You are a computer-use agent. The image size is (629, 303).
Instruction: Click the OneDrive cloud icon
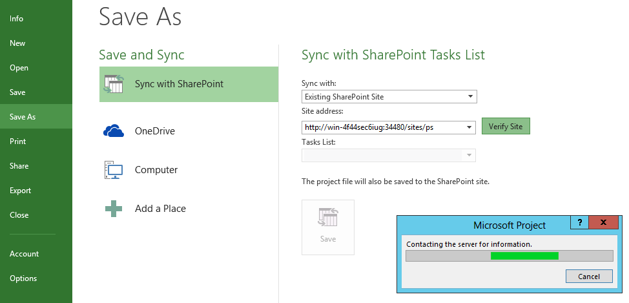(114, 131)
